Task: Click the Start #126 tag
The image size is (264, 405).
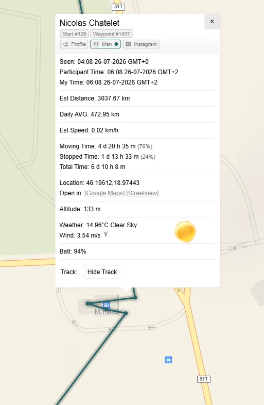Action: point(74,34)
